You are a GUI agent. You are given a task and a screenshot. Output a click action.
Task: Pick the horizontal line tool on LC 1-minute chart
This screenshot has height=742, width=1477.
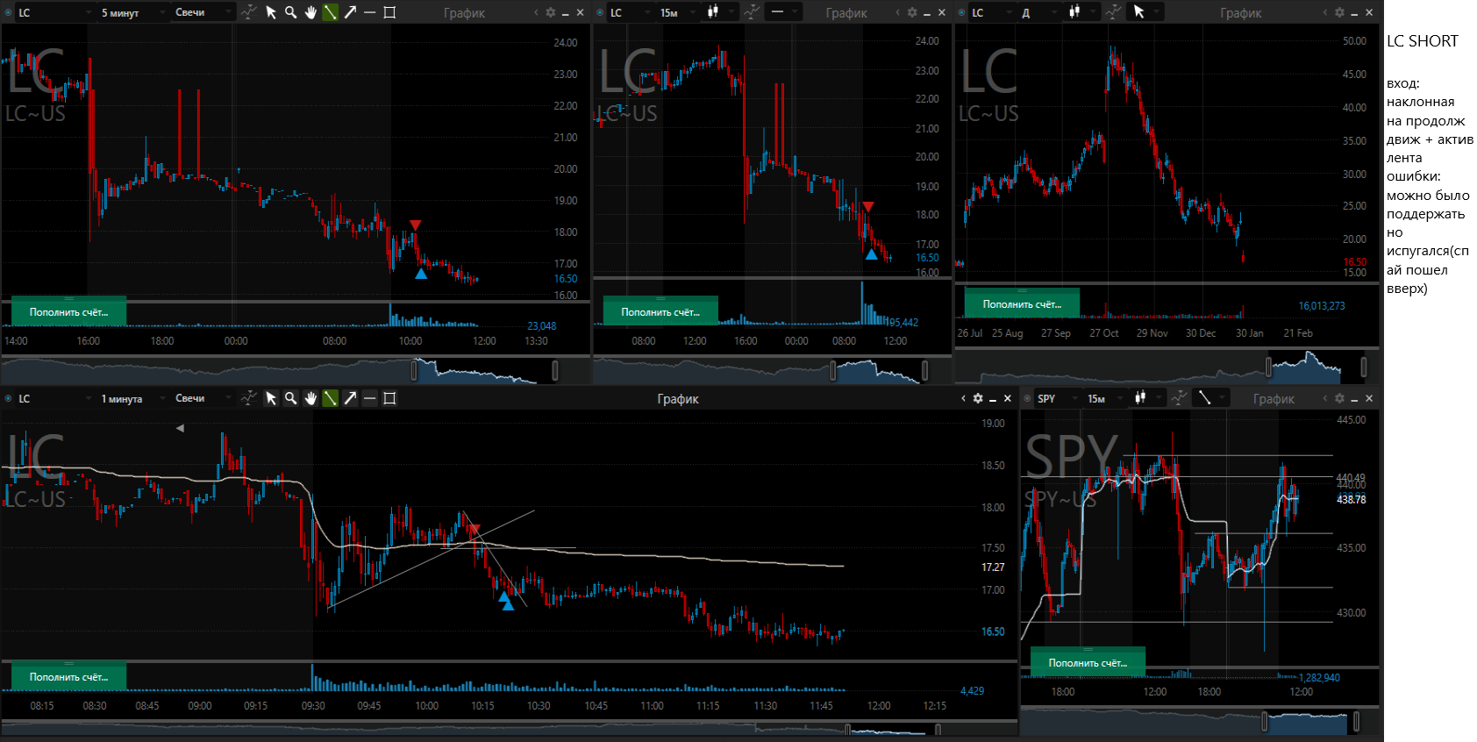369,398
